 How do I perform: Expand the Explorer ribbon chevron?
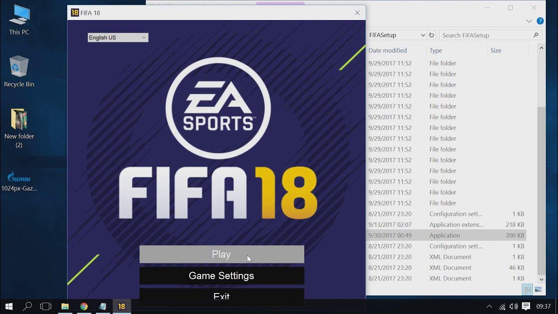pyautogui.click(x=529, y=21)
